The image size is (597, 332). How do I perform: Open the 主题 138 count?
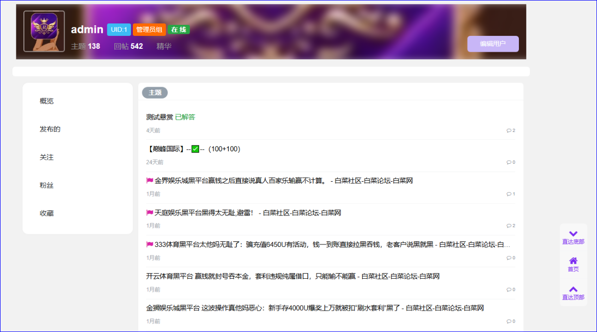pyautogui.click(x=86, y=46)
